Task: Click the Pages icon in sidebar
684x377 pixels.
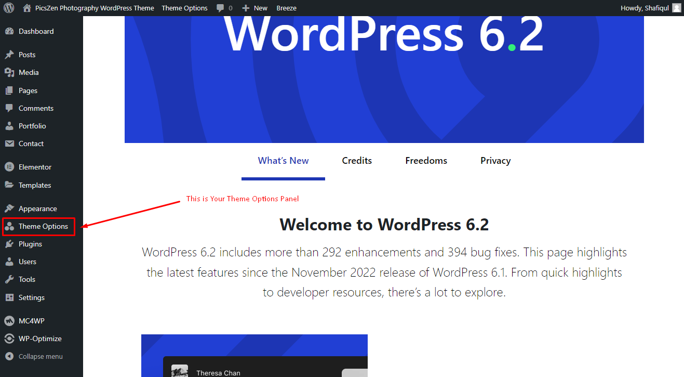Action: point(9,90)
